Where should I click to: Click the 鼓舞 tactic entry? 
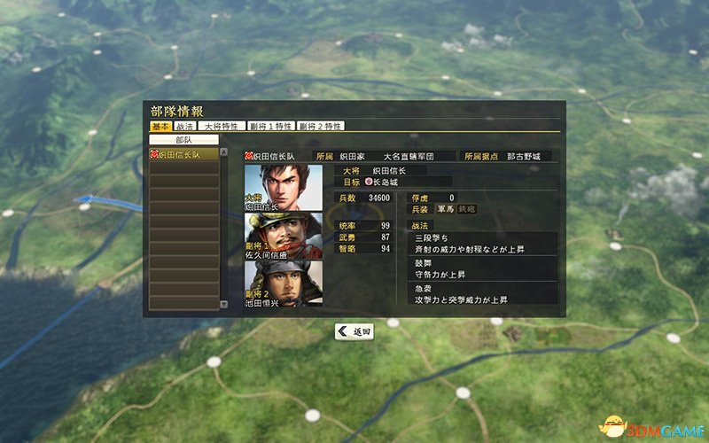483,268
